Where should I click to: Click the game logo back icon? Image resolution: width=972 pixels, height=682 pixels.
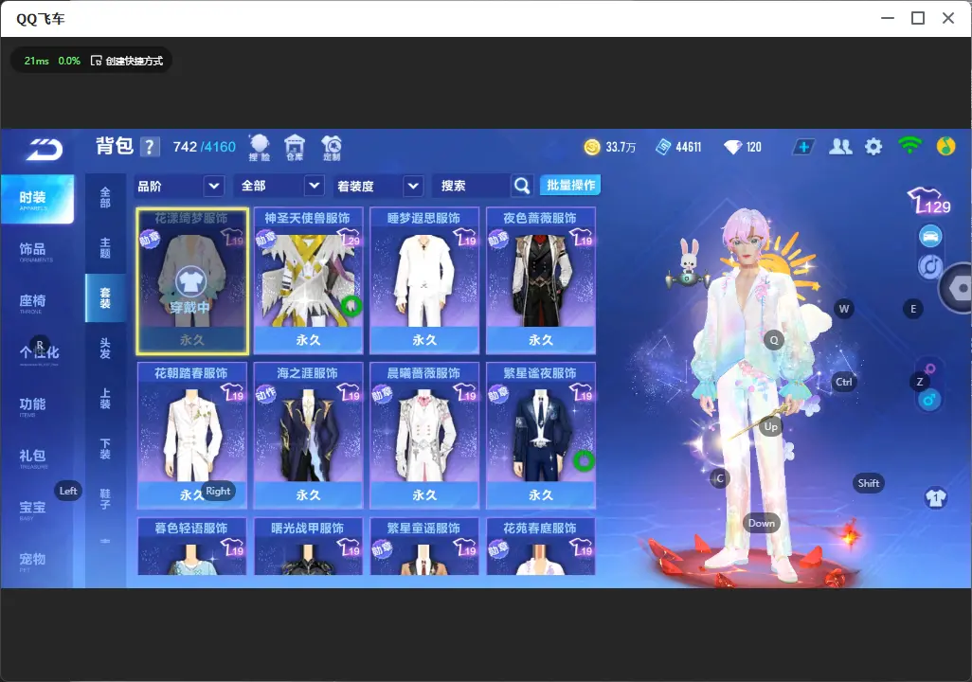[44, 149]
